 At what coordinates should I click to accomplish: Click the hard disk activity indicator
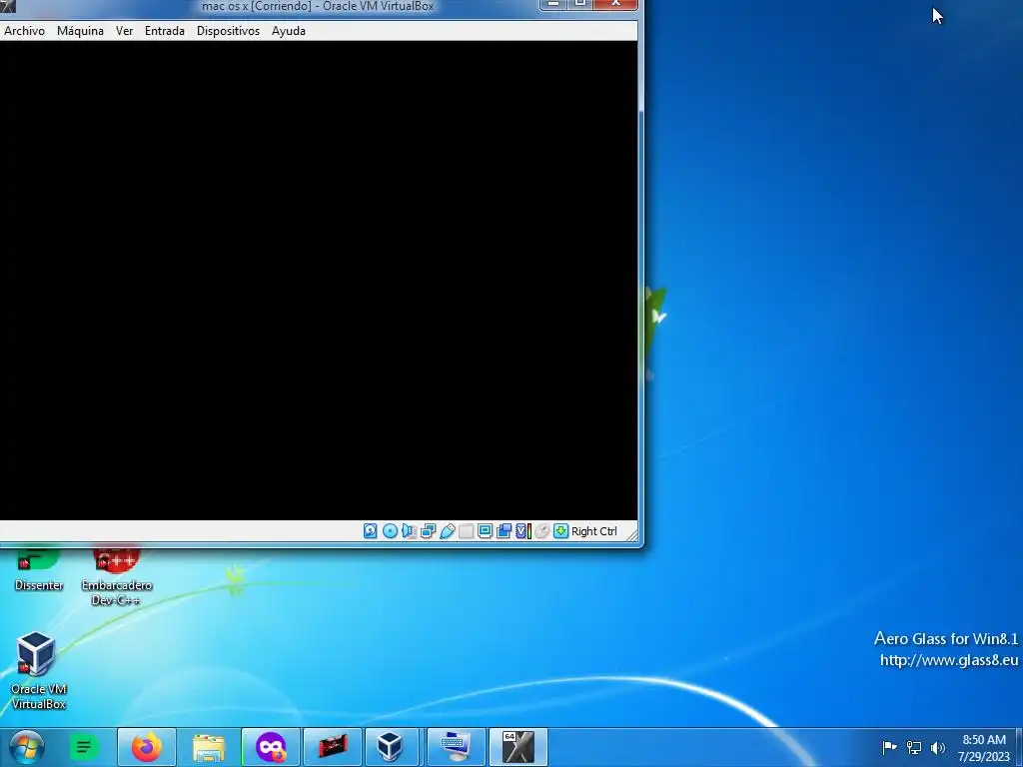pos(370,531)
